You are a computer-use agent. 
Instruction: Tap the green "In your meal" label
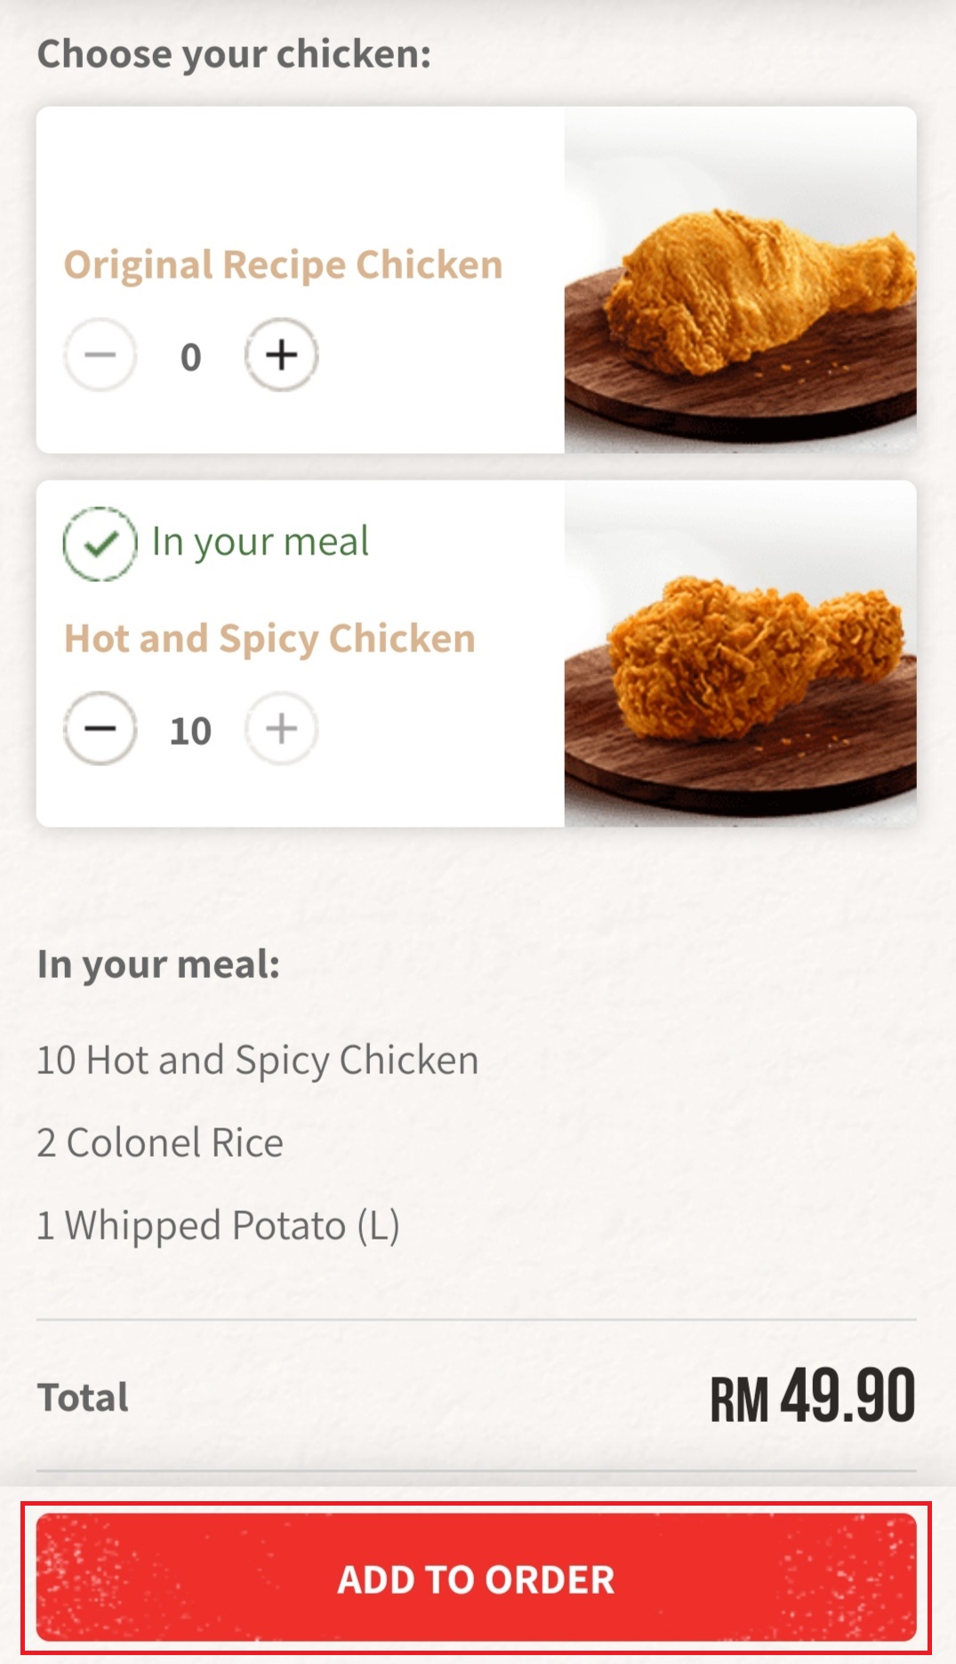[260, 542]
